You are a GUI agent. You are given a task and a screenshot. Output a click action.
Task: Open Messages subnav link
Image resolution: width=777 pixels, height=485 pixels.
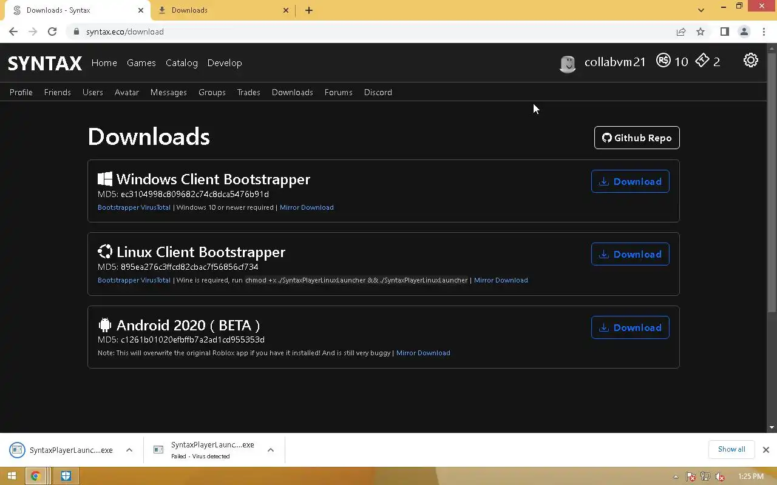pos(169,92)
